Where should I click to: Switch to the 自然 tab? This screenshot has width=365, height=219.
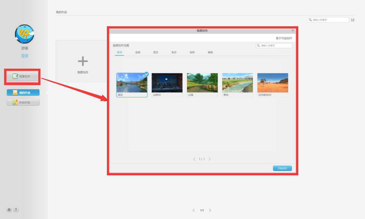click(x=192, y=53)
